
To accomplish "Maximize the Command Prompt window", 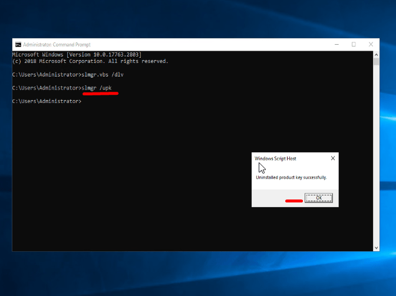I will (354, 45).
